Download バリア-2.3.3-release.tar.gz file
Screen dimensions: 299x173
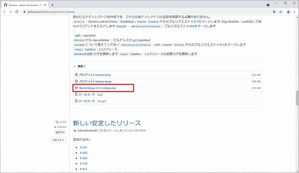[95, 81]
